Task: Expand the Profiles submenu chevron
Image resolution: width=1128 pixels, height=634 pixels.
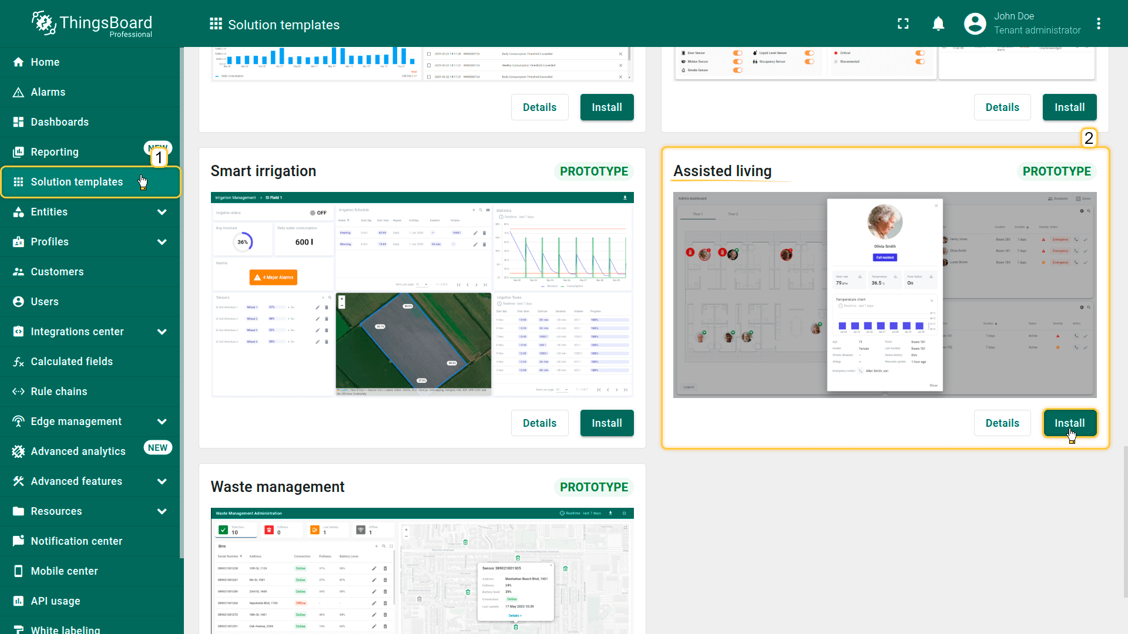Action: (162, 242)
